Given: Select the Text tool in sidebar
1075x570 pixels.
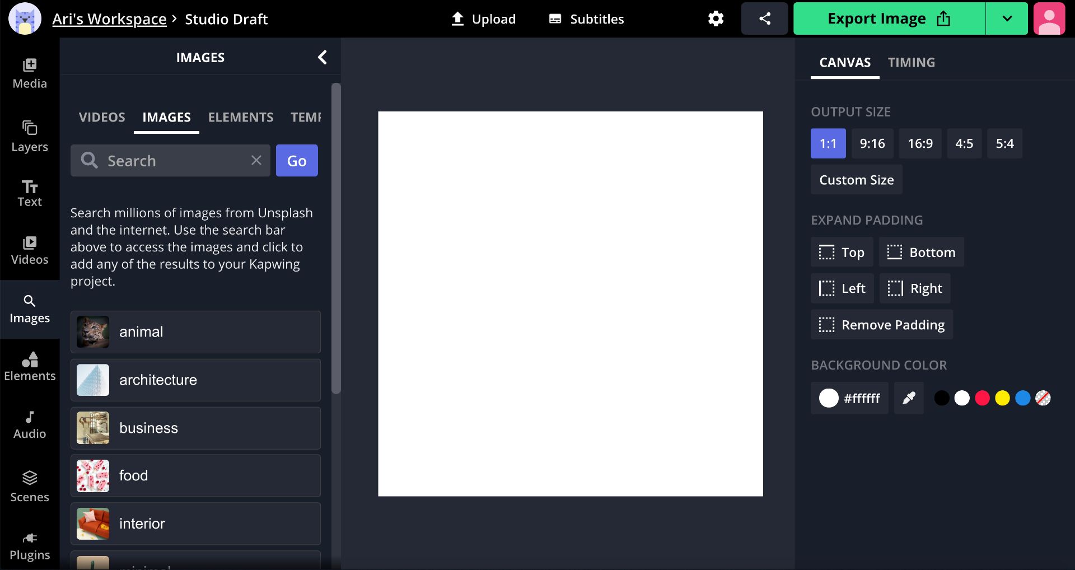Looking at the screenshot, I should [x=30, y=194].
